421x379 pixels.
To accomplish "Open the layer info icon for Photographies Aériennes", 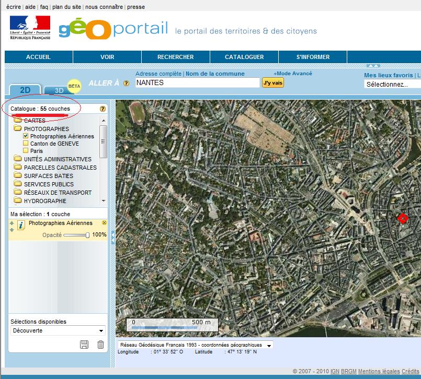I will point(21,226).
